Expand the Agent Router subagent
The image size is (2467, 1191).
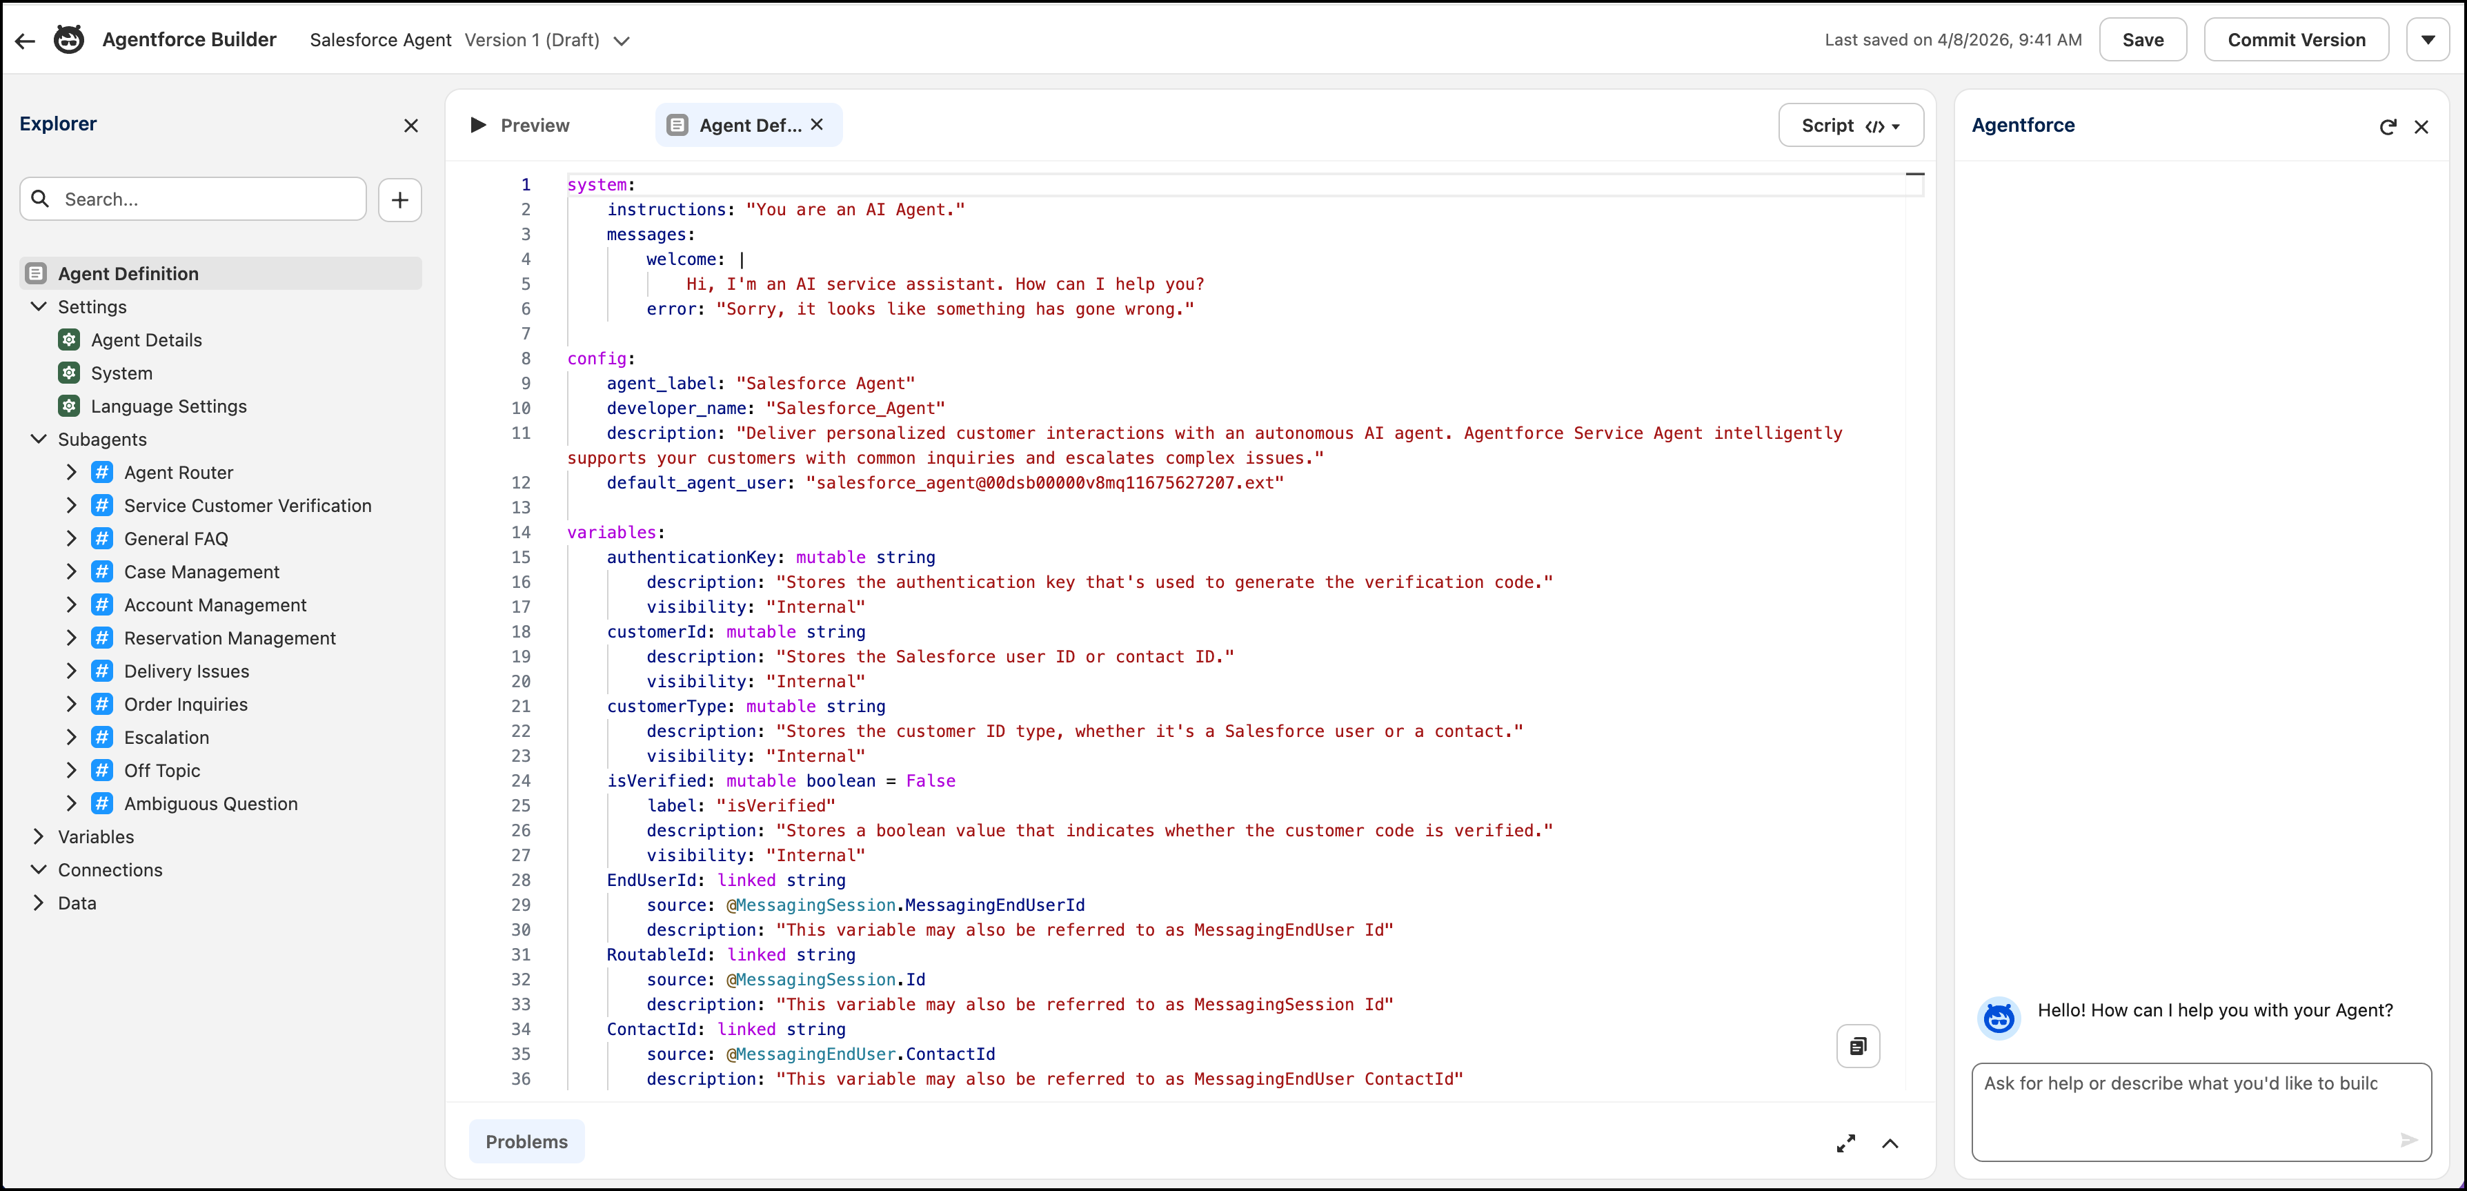71,471
